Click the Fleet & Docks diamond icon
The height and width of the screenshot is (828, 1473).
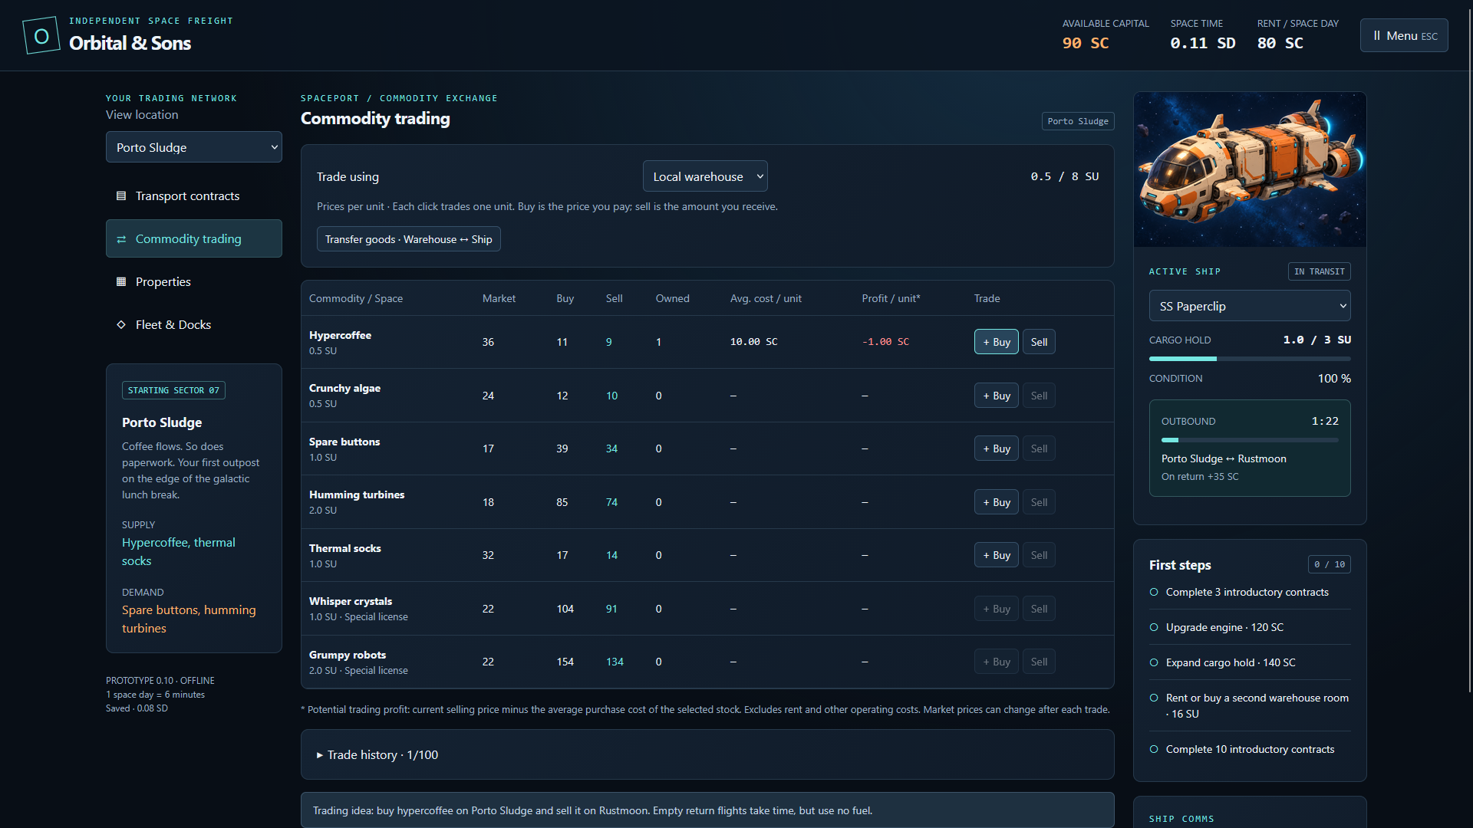pyautogui.click(x=121, y=325)
